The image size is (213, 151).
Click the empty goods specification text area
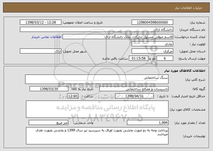[x=97, y=109]
